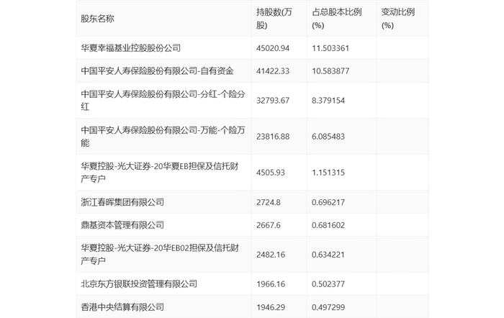Image resolution: width=504 pixels, height=318 pixels.
Task: Click the shares value 2667.6
Action: pyautogui.click(x=269, y=225)
